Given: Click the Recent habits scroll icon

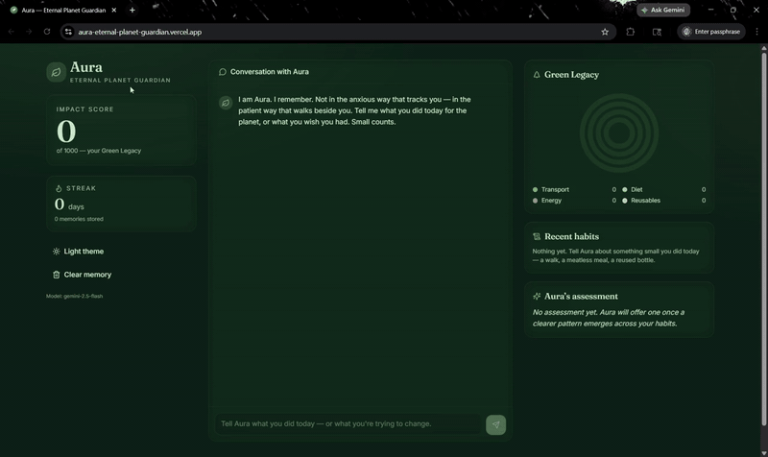Looking at the screenshot, I should point(537,236).
